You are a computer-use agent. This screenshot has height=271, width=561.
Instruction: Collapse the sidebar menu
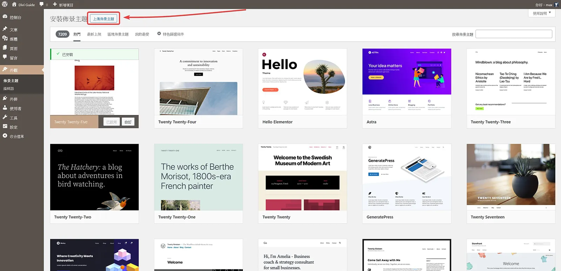coord(13,136)
